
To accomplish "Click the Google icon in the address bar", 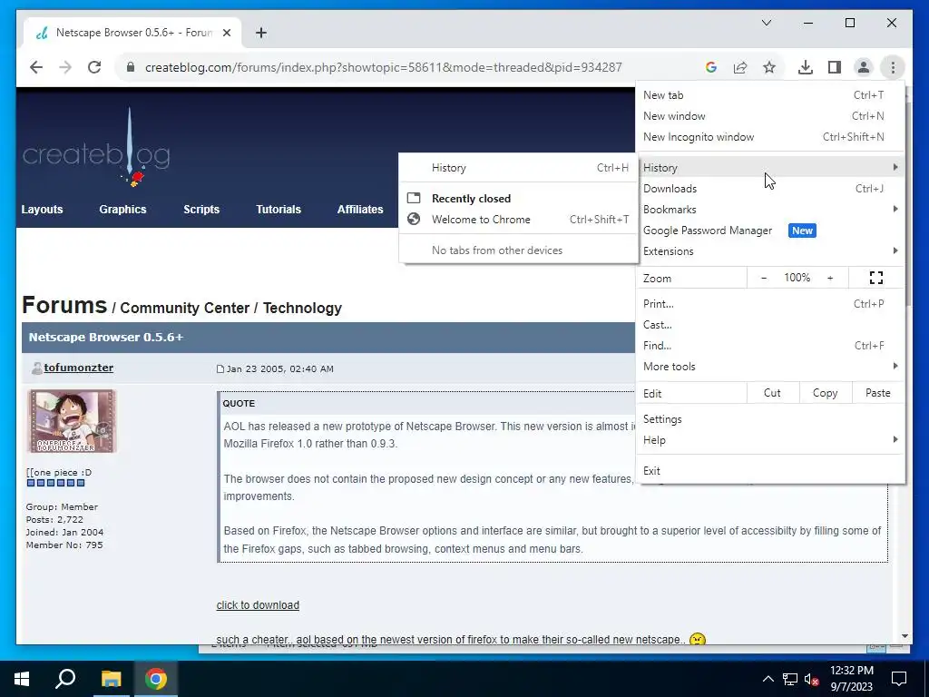I will pyautogui.click(x=711, y=67).
